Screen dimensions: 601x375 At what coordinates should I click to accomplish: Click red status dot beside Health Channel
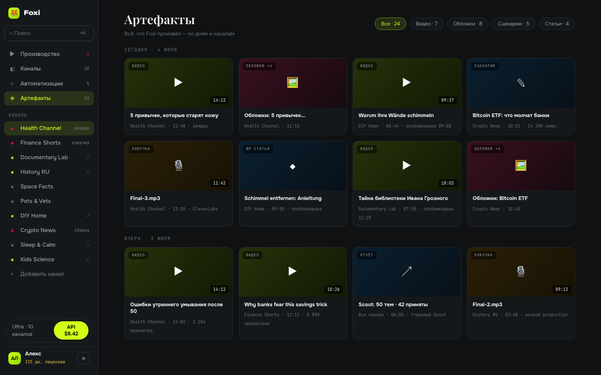(12, 128)
